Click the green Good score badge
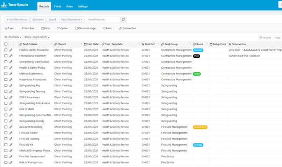Image resolution: width=282 pixels, height=167 pixels. (x=197, y=74)
